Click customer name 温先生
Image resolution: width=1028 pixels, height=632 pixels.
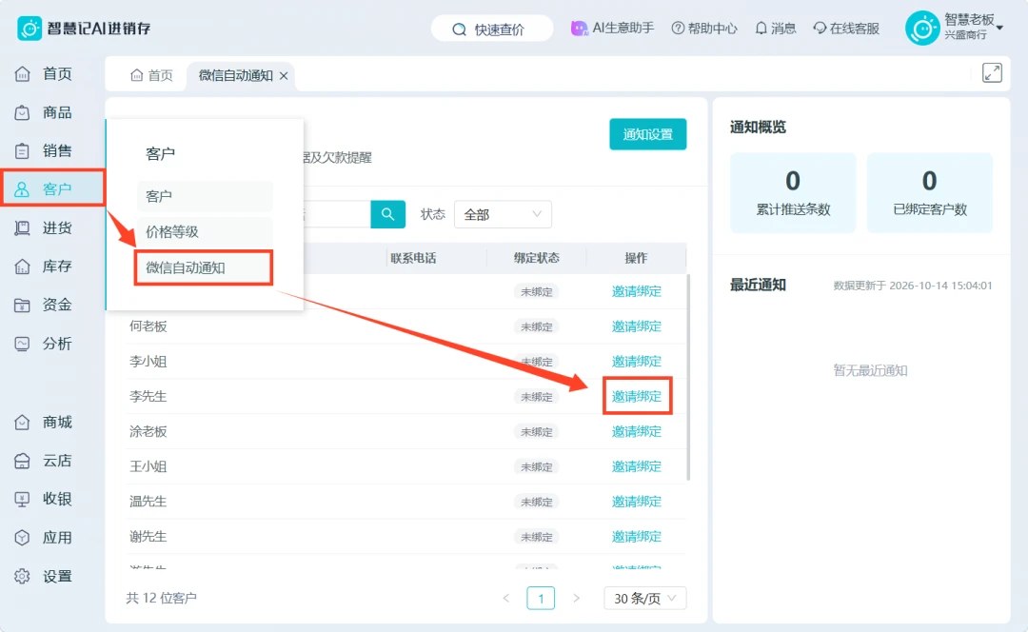[x=148, y=502]
